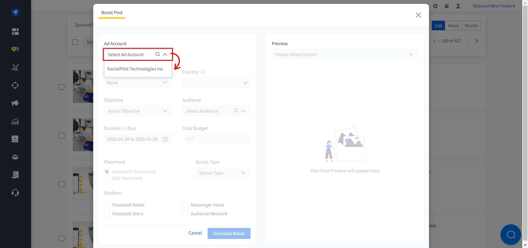Open the analytics bar chart icon in sidebar
The width and height of the screenshot is (528, 248).
[x=15, y=121]
